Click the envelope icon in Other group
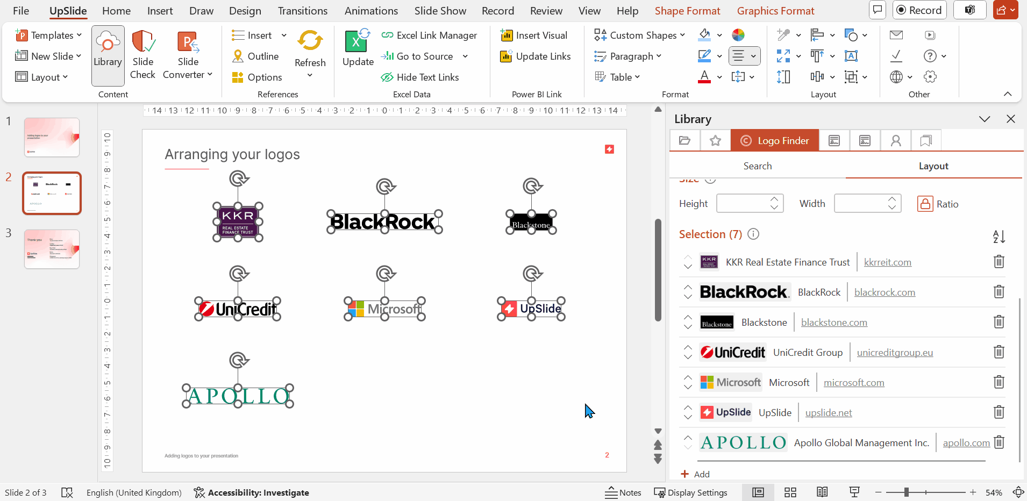The width and height of the screenshot is (1027, 501). click(x=896, y=35)
